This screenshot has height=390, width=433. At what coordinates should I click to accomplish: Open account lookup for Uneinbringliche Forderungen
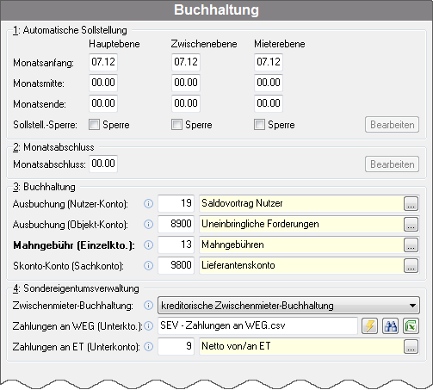point(411,225)
